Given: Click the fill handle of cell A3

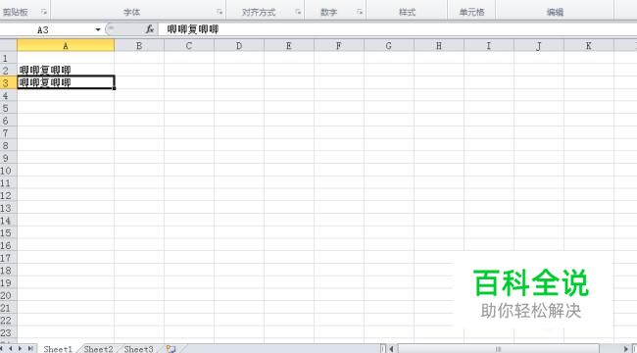Looking at the screenshot, I should (115, 88).
